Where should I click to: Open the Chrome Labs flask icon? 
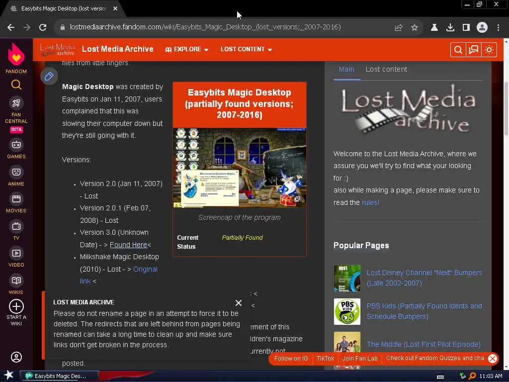(x=434, y=28)
